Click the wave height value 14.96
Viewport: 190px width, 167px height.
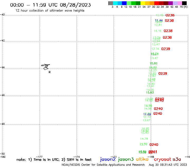pyautogui.click(x=148, y=109)
